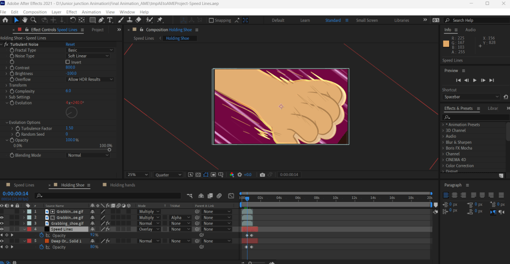The height and width of the screenshot is (264, 510).
Task: Open the Fractal Type dropdown
Action: (90, 50)
